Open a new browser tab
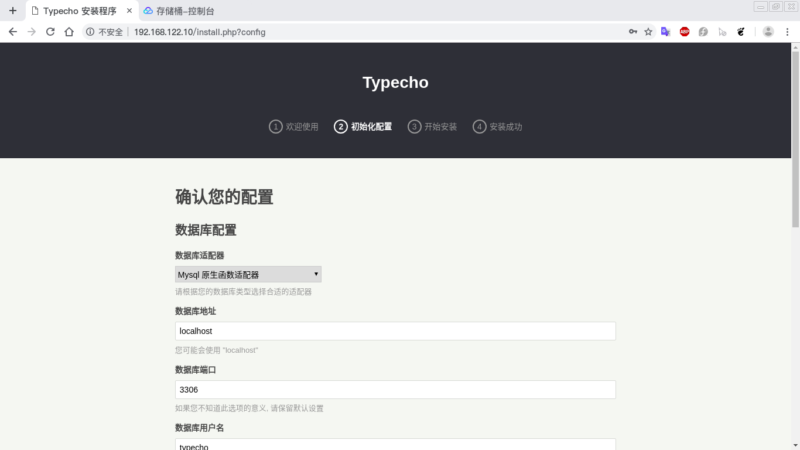800x450 pixels. coord(13,10)
